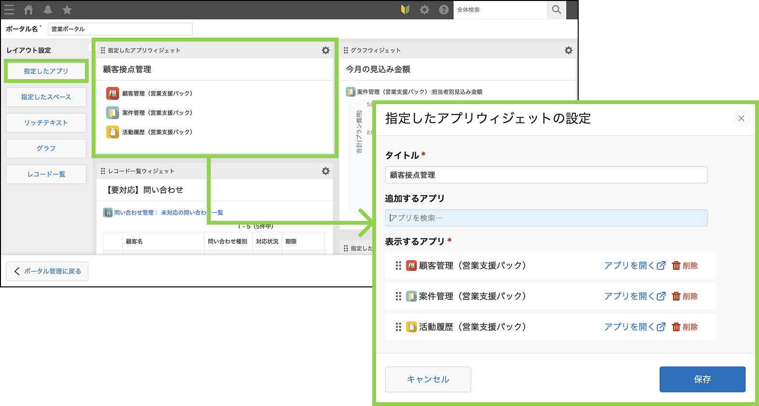The image size is (759, 406).
Task: Open favorites star icon
Action: (x=67, y=10)
